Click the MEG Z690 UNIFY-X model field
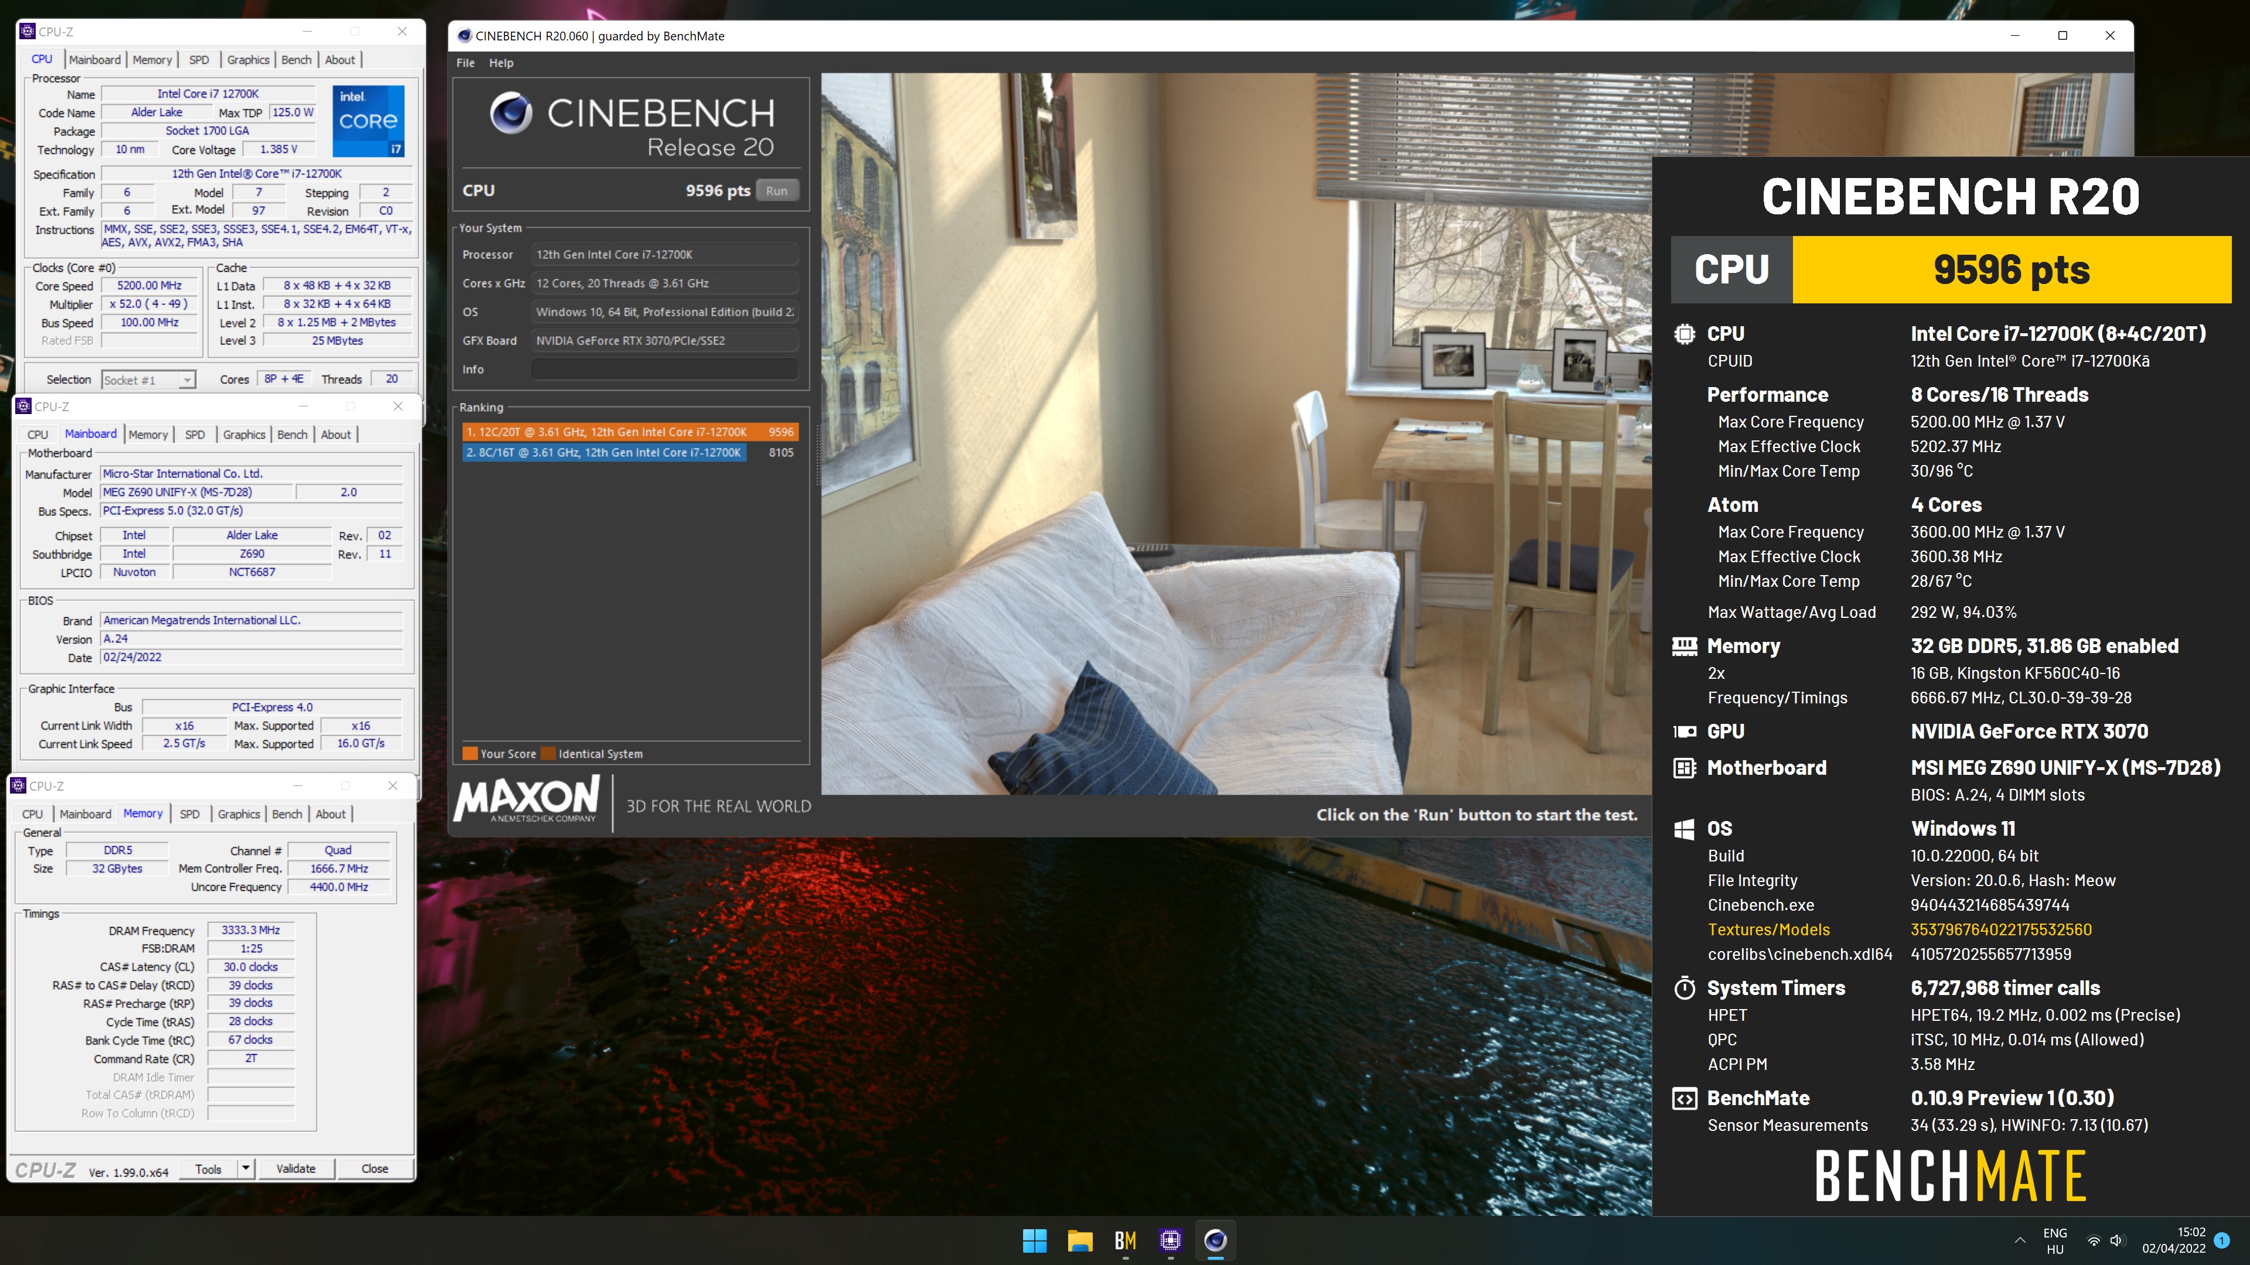This screenshot has width=2250, height=1265. [196, 493]
